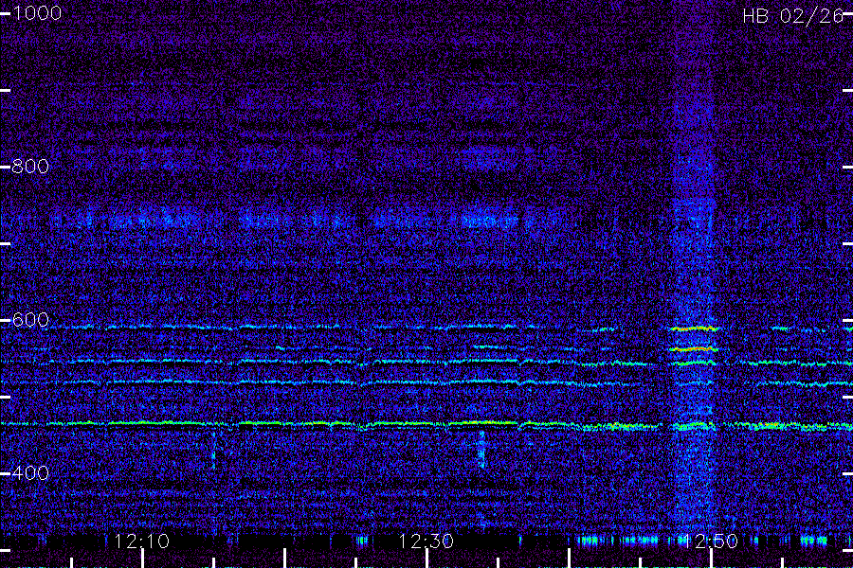Click the 12:10 time label
Screen dimensions: 853x568
pyautogui.click(x=141, y=541)
